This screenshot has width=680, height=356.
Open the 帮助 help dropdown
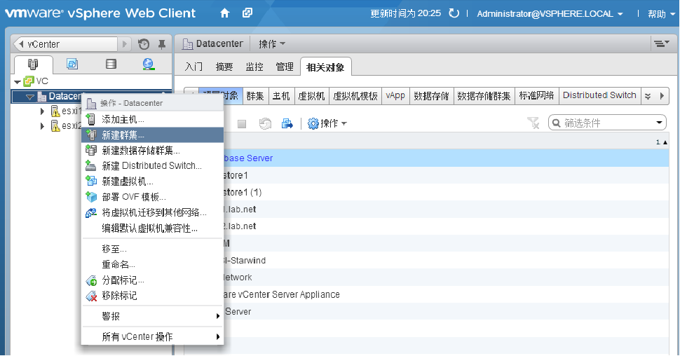click(661, 14)
